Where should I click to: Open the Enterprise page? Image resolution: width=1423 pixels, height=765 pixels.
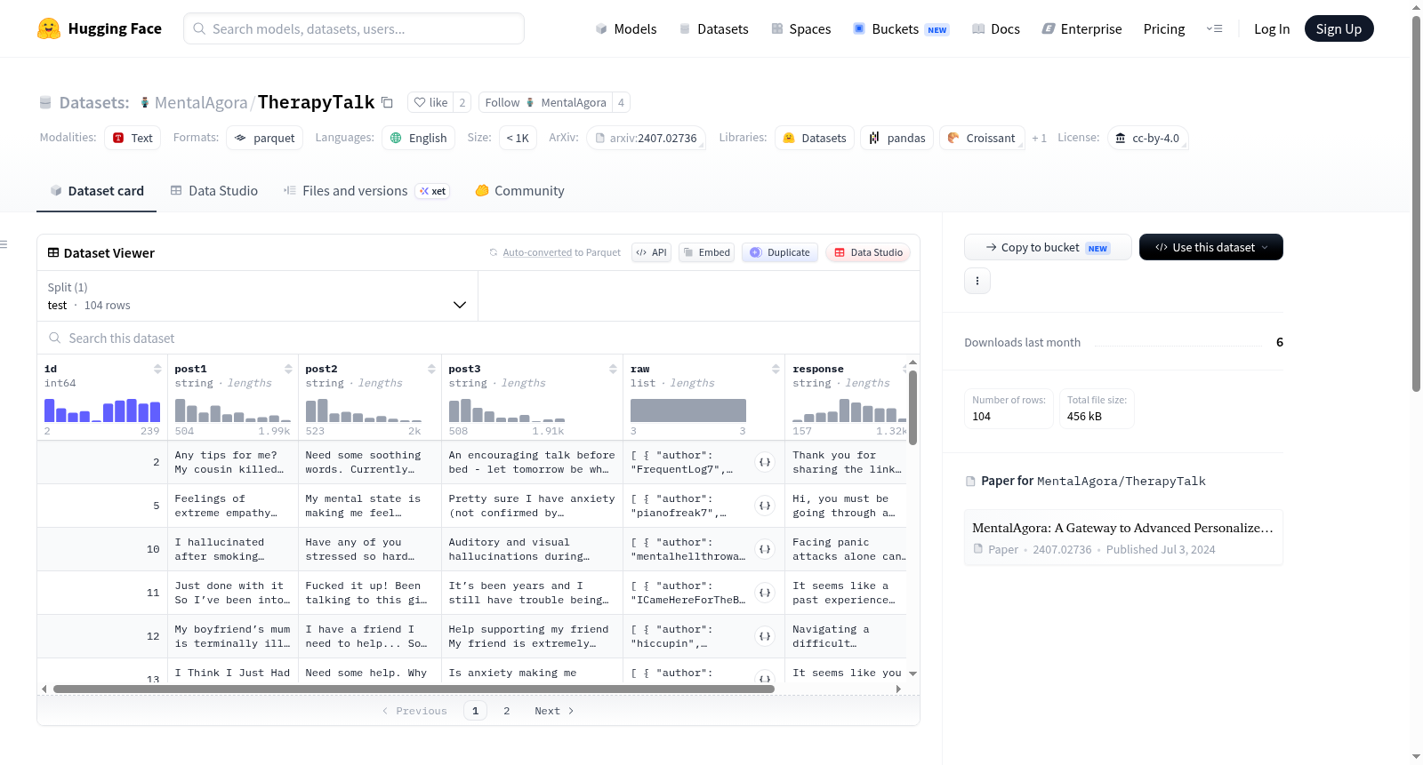(1081, 28)
